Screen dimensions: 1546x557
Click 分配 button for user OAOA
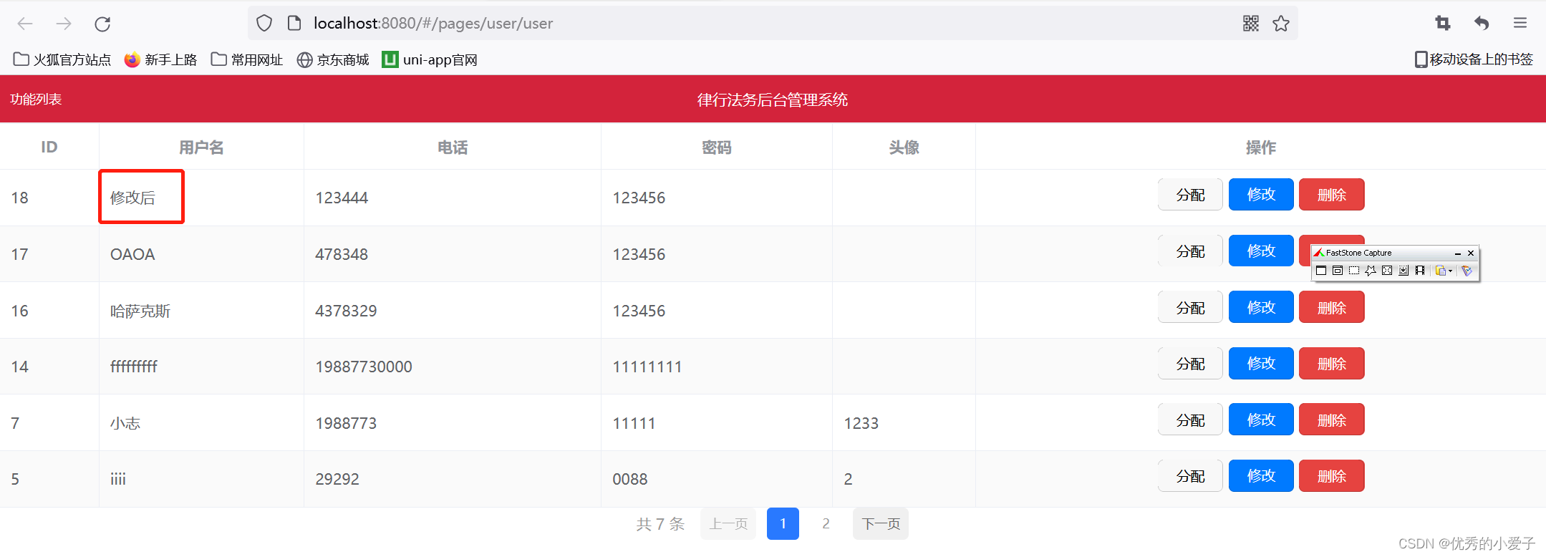point(1190,251)
